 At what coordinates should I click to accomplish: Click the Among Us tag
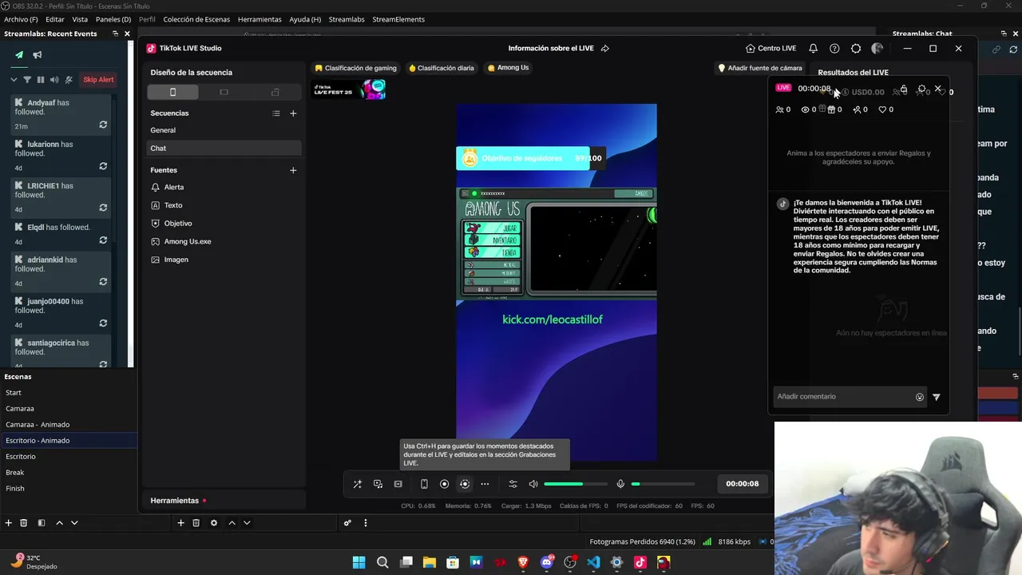coord(509,68)
